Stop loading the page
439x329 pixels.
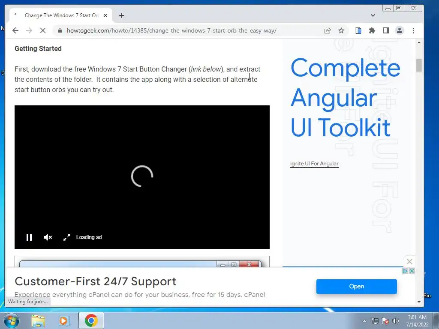[x=43, y=30]
